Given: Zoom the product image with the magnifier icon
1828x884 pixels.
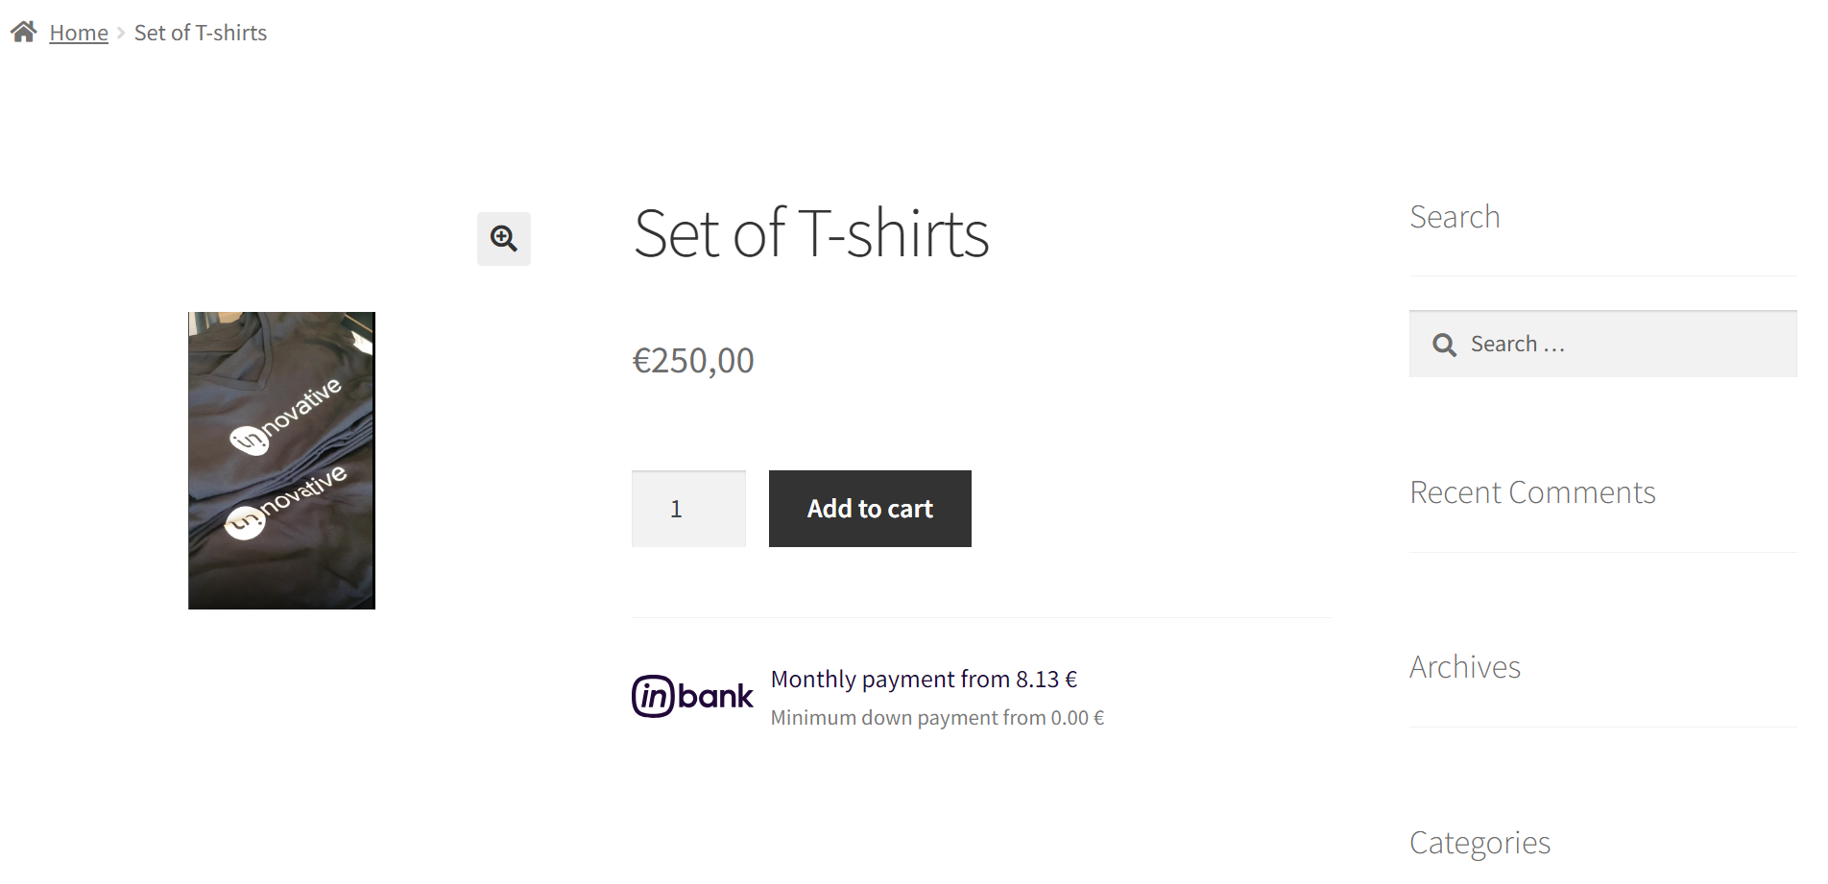Looking at the screenshot, I should tap(504, 238).
